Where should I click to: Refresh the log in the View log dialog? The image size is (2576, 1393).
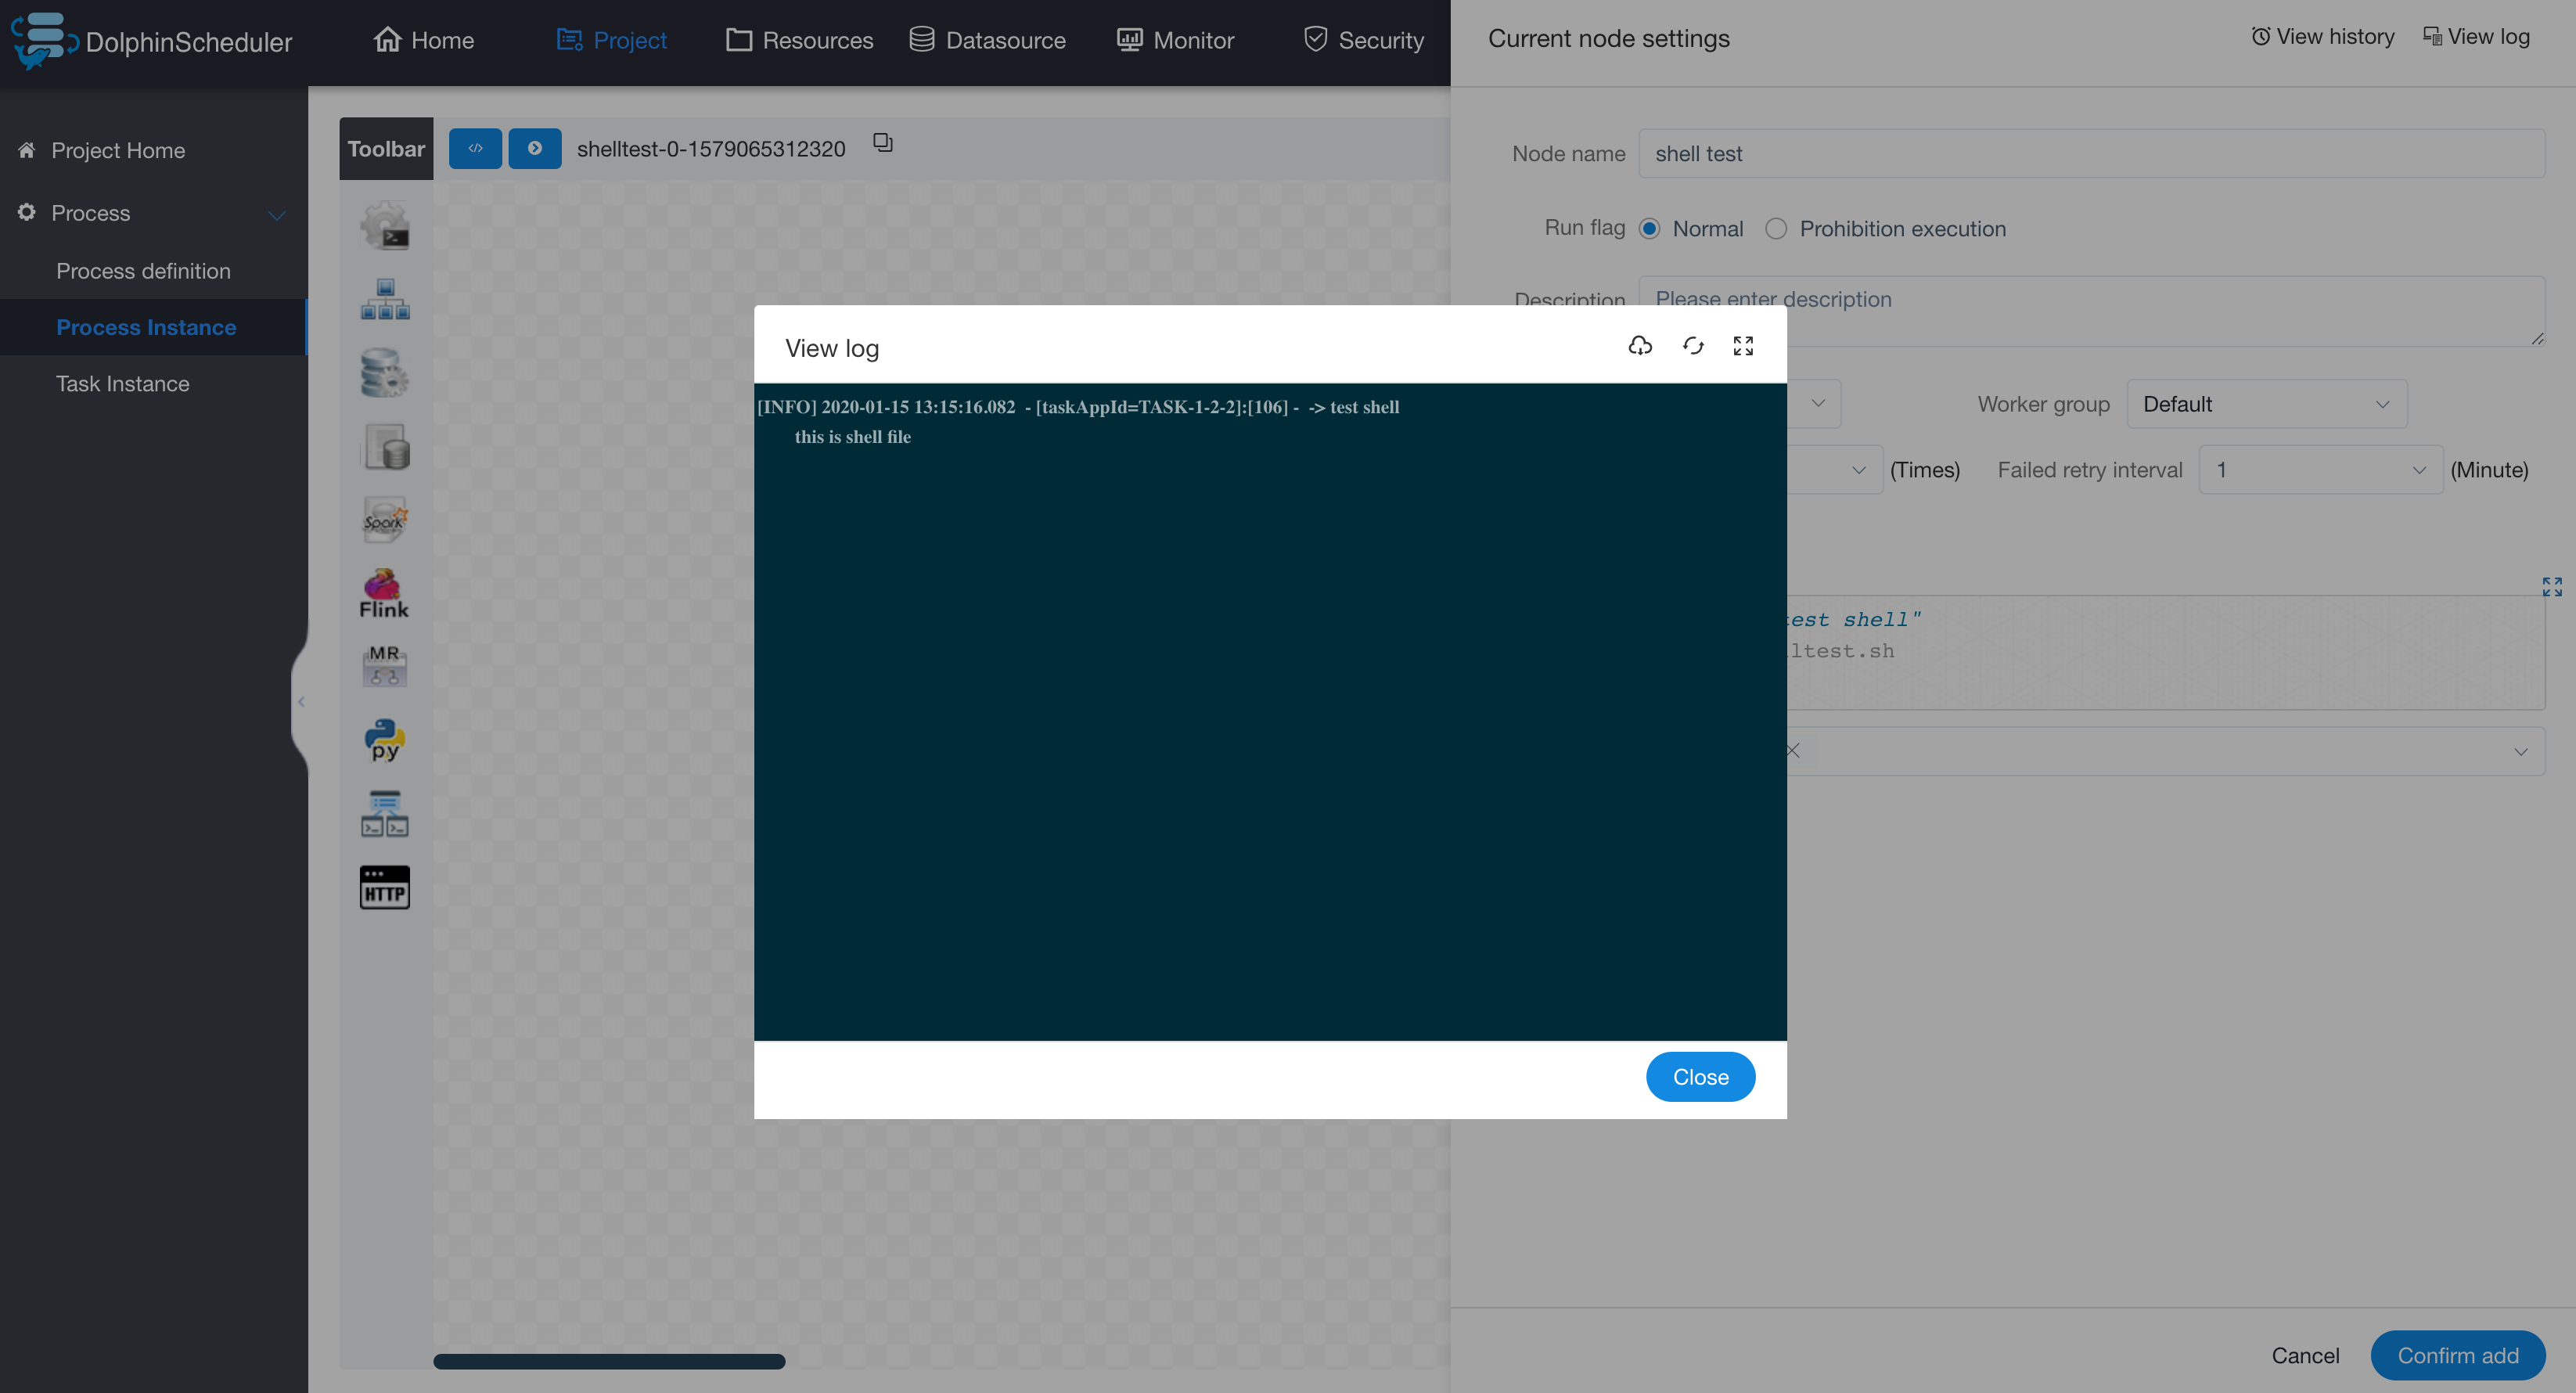tap(1692, 346)
